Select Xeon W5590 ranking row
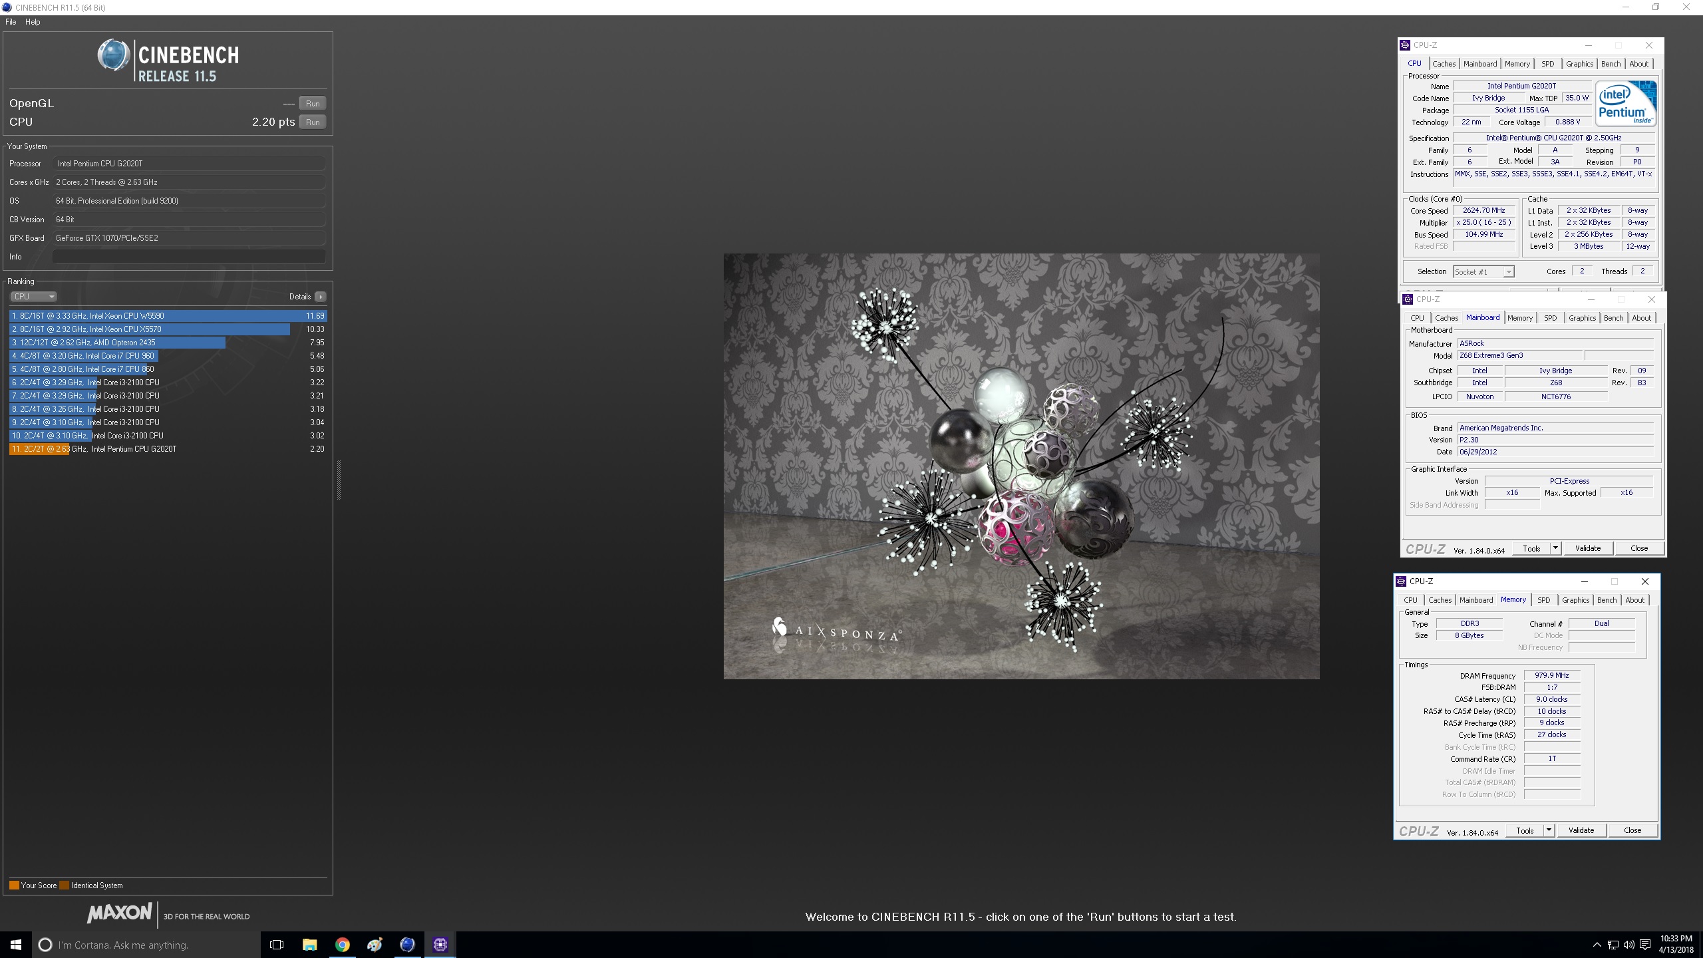Screen dimensions: 1703x958 (168, 316)
